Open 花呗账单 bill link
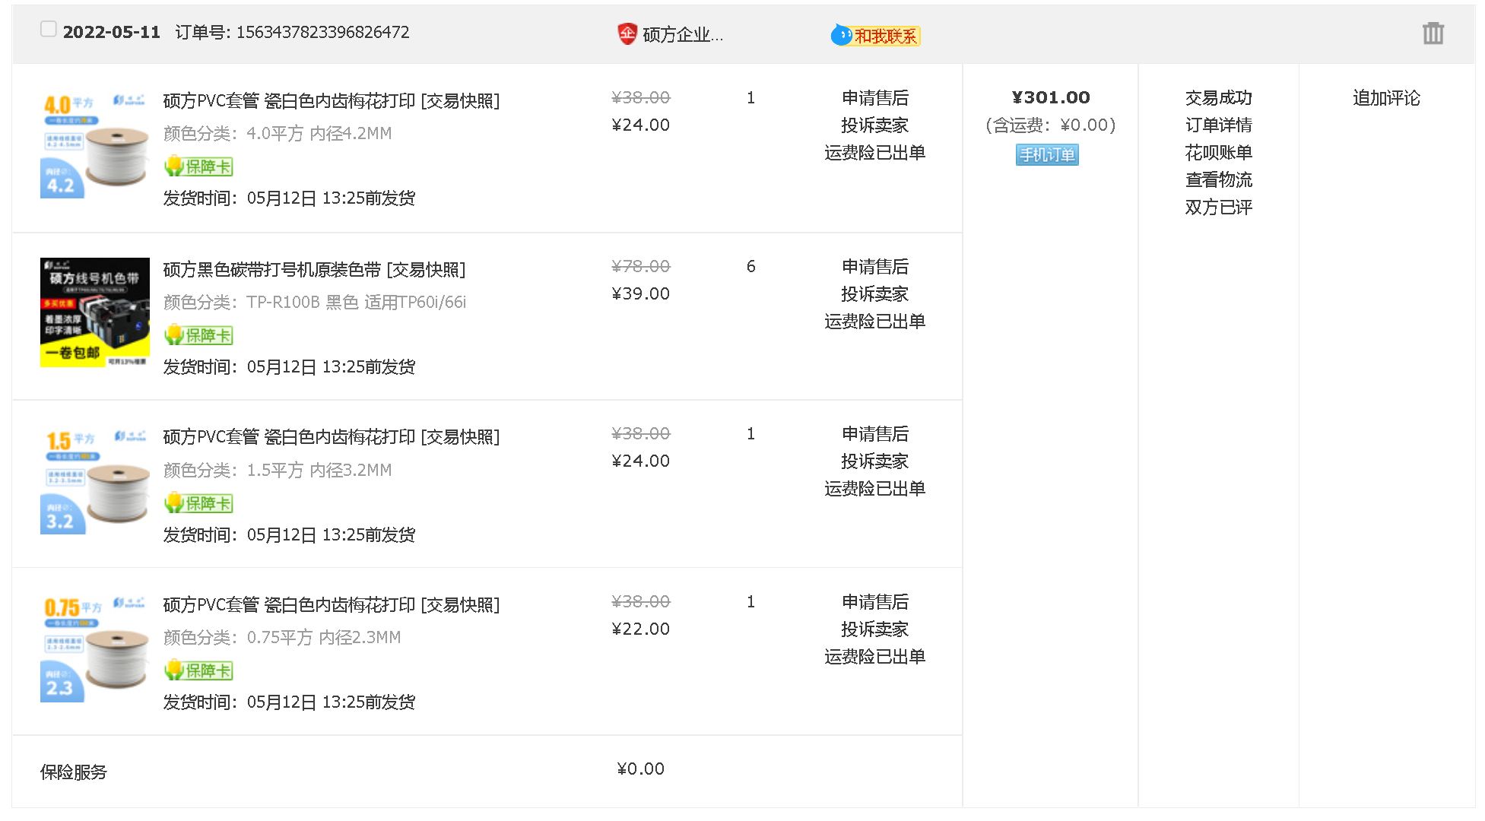Image resolution: width=1485 pixels, height=821 pixels. (1218, 153)
